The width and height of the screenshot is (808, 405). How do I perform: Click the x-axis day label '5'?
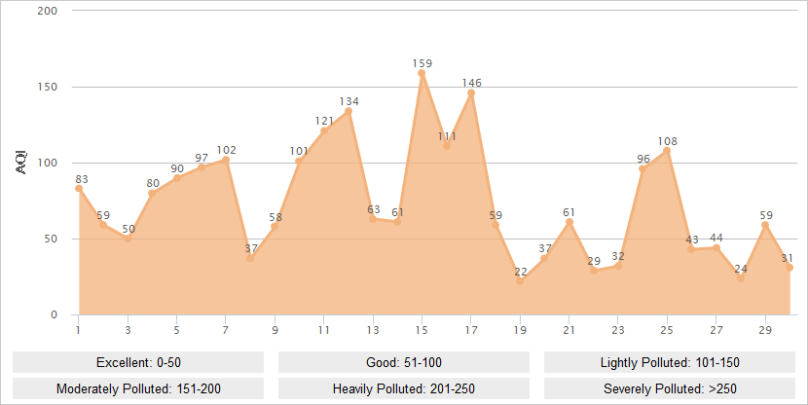click(x=177, y=330)
